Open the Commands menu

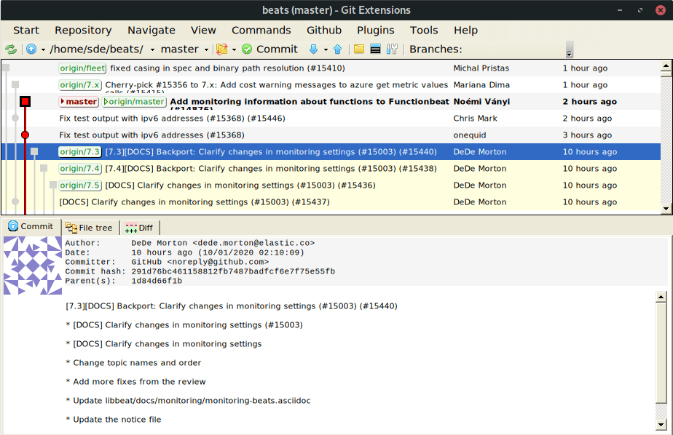point(261,31)
